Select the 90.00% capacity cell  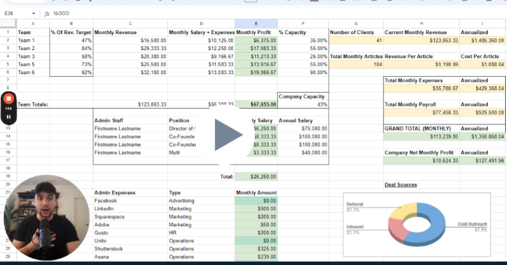[303, 72]
